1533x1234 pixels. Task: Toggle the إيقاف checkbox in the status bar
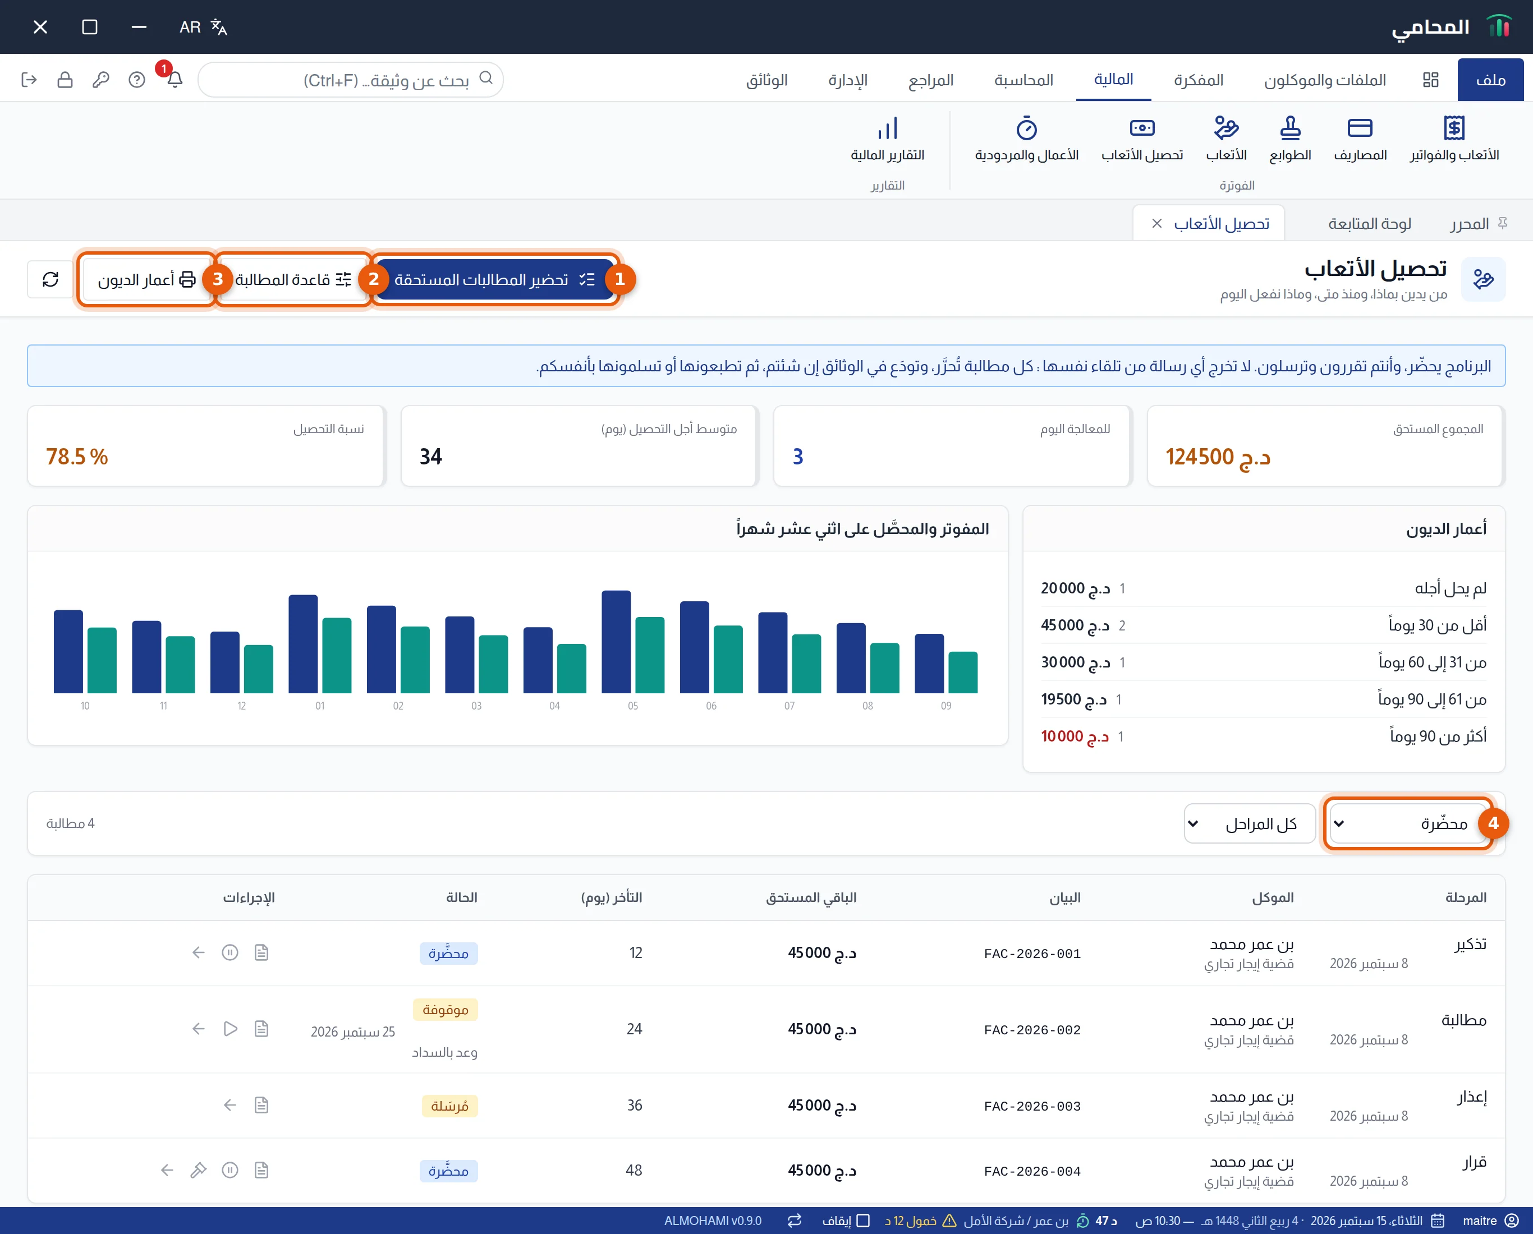pos(863,1221)
